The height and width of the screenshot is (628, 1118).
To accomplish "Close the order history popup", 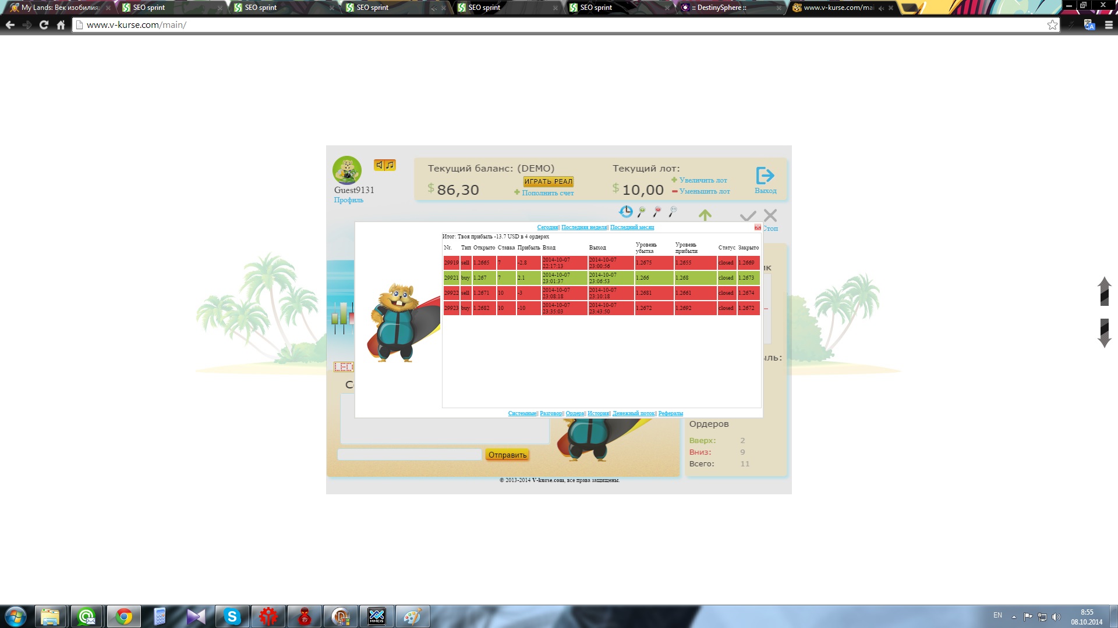I will tap(758, 227).
